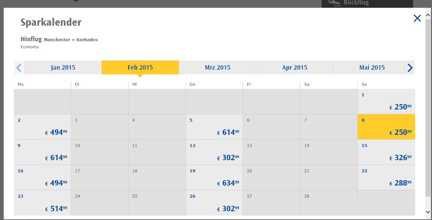Screen dimensions: 432x220
Task: Choose February 16 flight at €494.99
Action: point(43,177)
